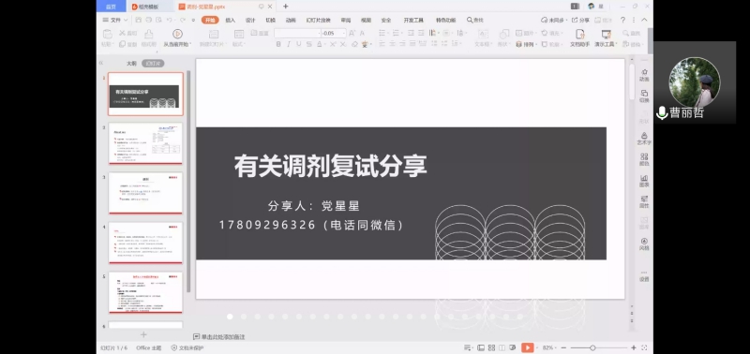
Task: Switch to the 大纲 outline tab
Action: pos(131,63)
